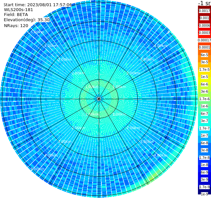This screenshot has height=198, width=211.
Task: Click the 6e-8 colorbar label
Action: 204,143
